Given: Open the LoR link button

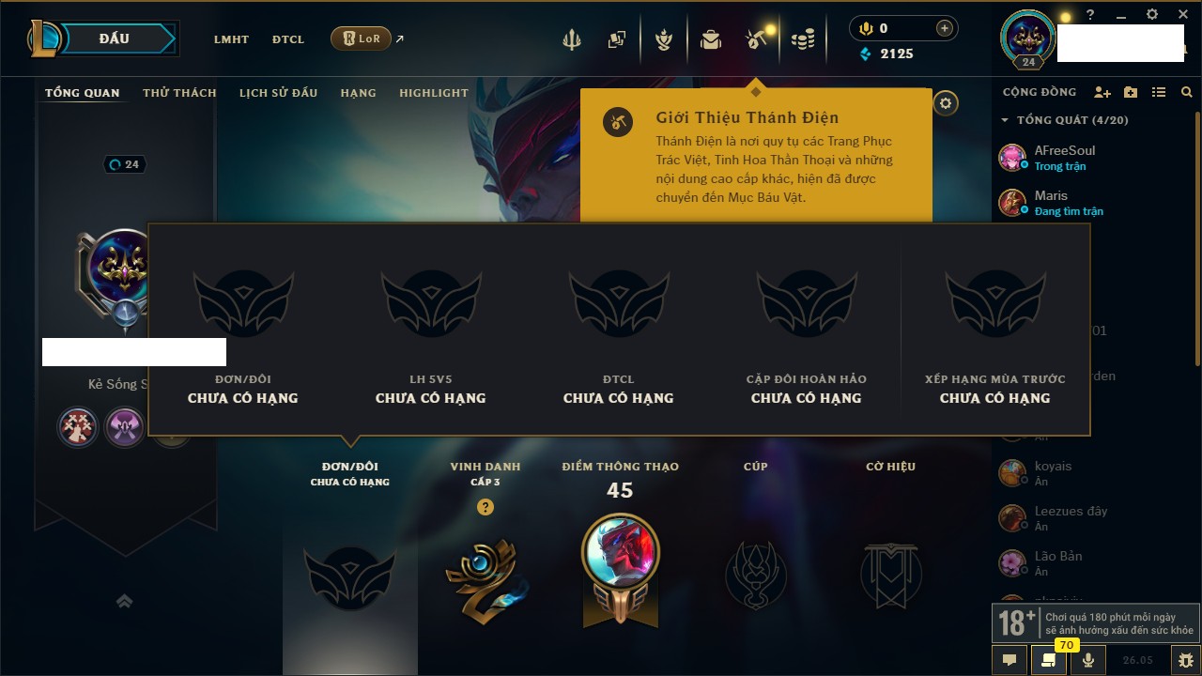Looking at the screenshot, I should [x=361, y=38].
